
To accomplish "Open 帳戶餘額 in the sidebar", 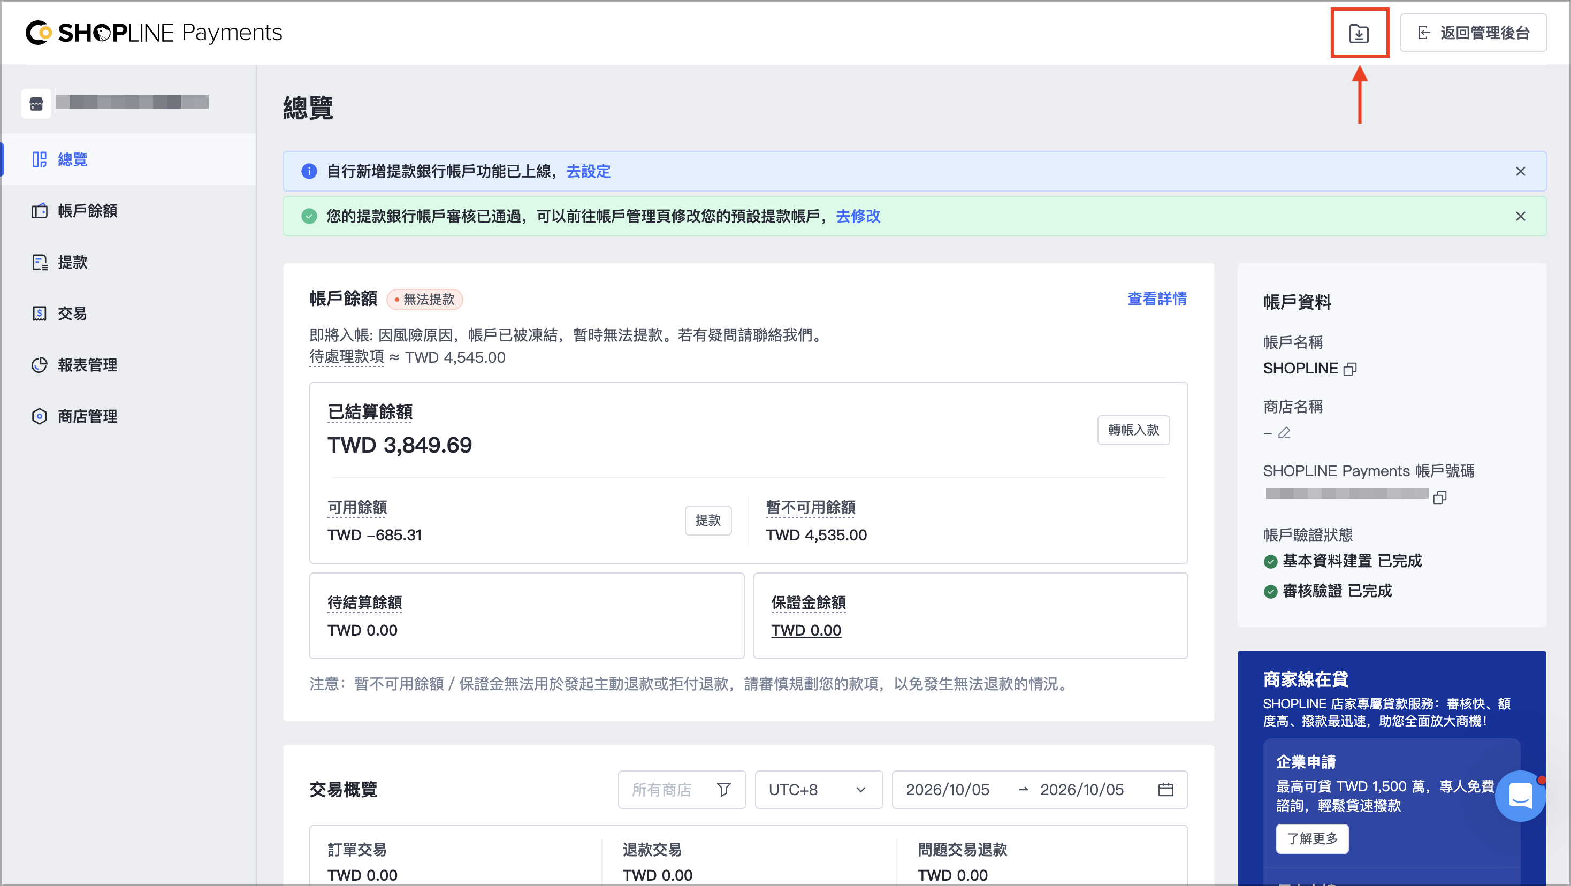I will pos(128,211).
